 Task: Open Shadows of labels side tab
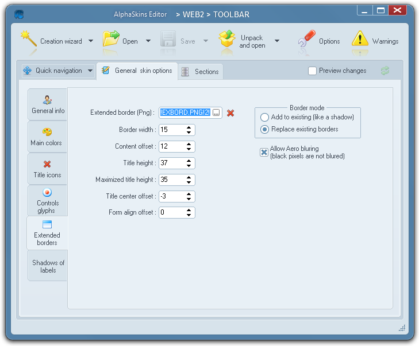[x=48, y=266]
